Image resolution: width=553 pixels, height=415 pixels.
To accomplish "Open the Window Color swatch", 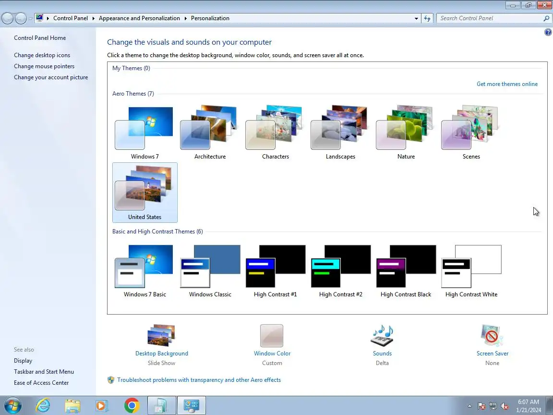I will [x=272, y=336].
